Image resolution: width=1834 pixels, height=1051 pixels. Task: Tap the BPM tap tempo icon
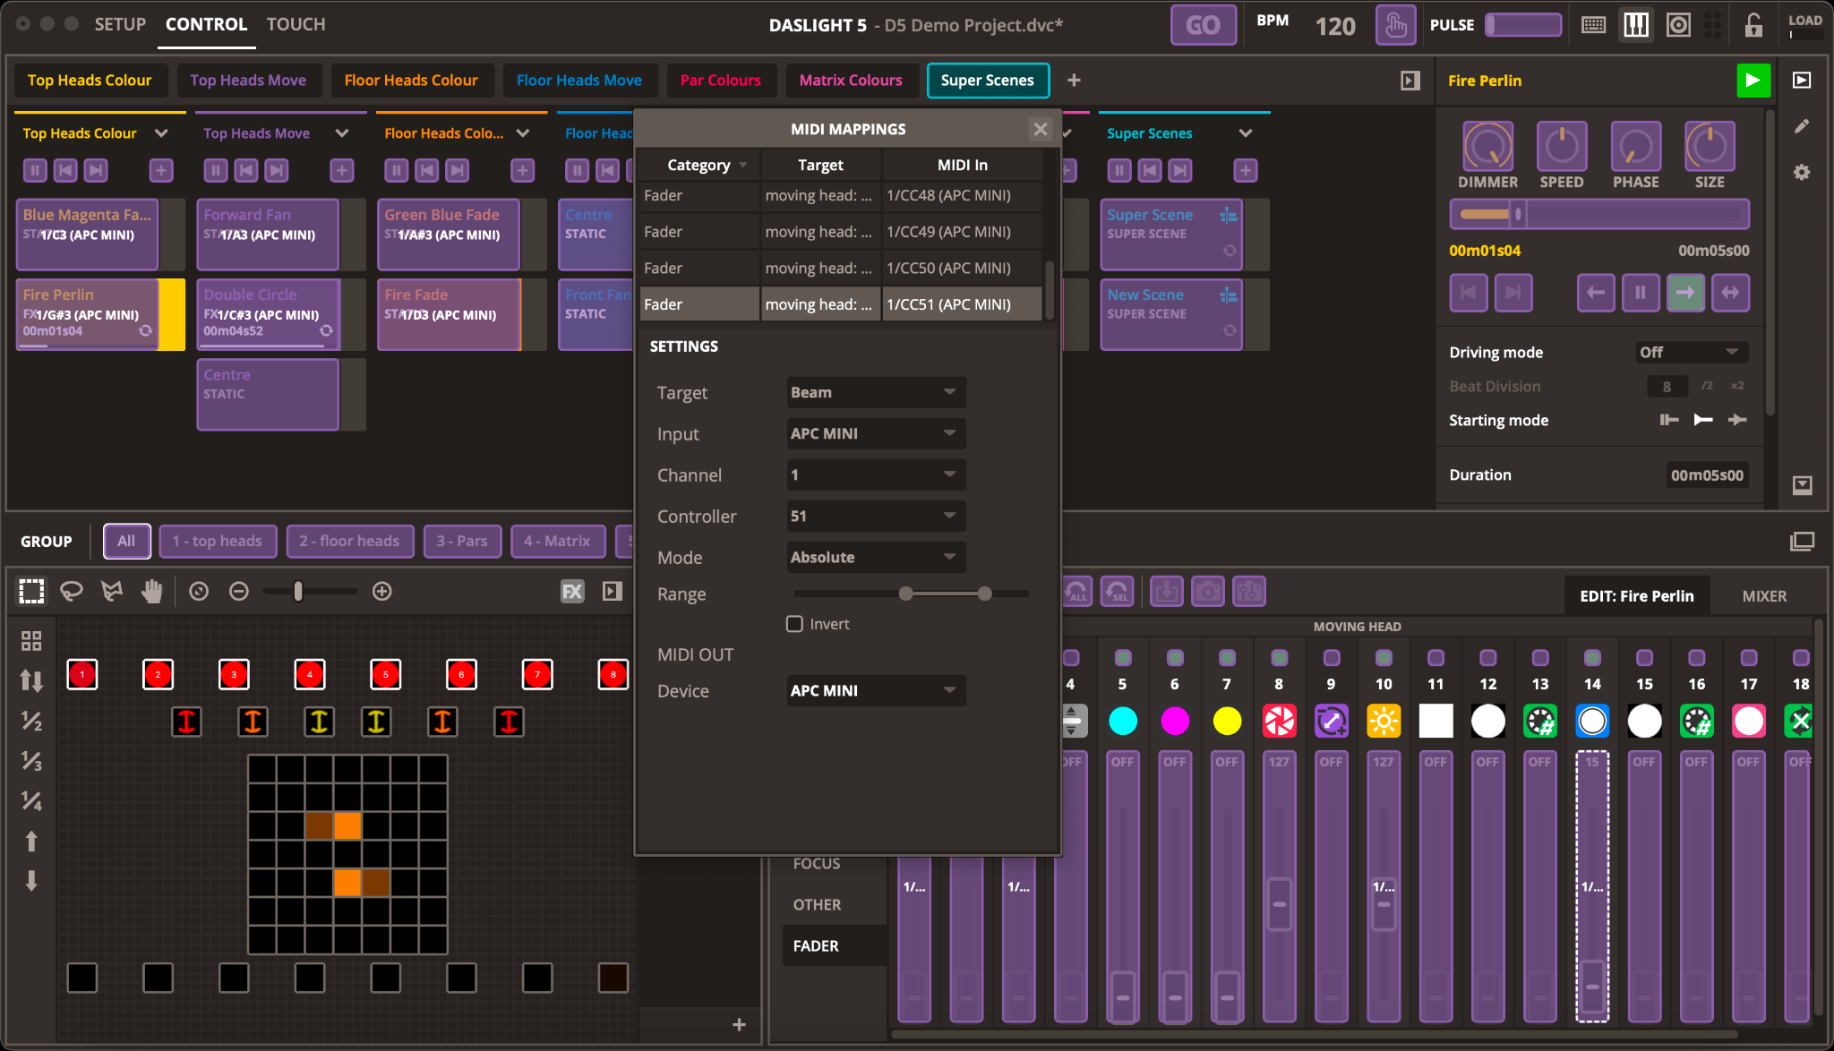coord(1395,25)
